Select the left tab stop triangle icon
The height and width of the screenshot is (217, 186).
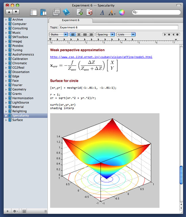[x=165, y=34]
